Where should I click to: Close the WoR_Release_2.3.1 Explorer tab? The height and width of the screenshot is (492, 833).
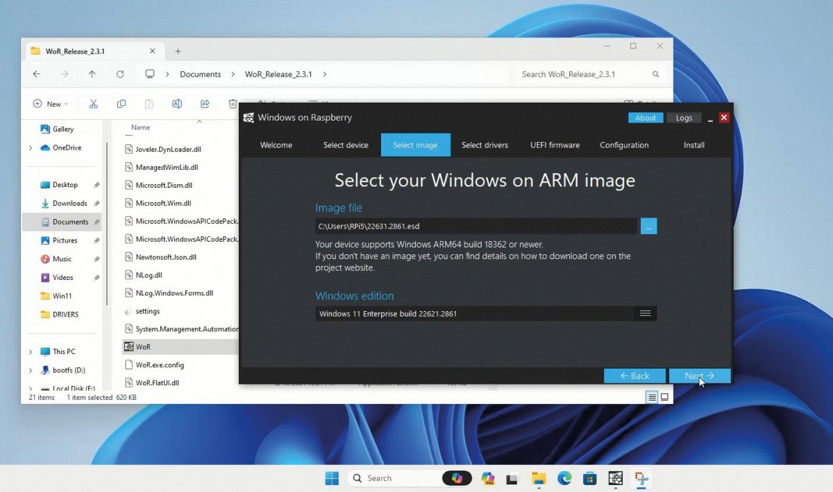(x=153, y=51)
